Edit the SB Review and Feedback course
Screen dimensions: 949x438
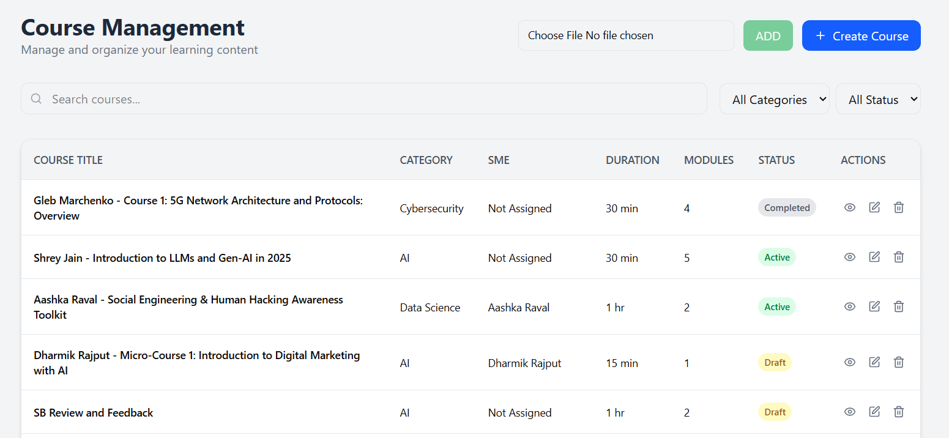(874, 412)
